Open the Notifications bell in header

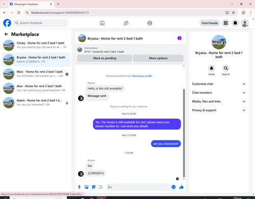[x=235, y=23]
